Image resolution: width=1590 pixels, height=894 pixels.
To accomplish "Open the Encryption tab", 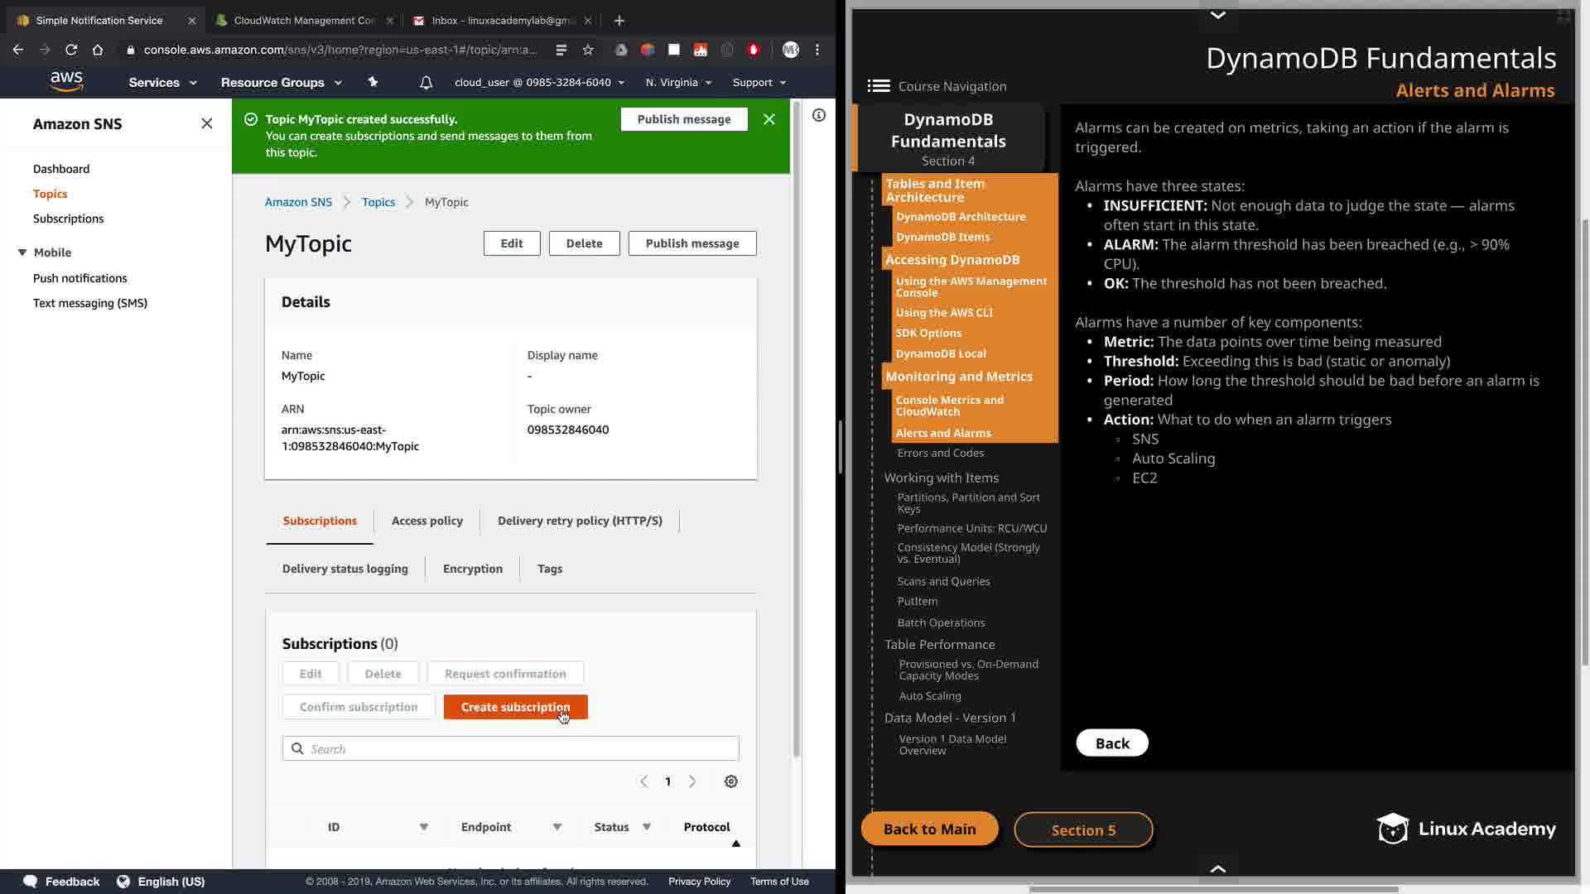I will click(x=472, y=569).
